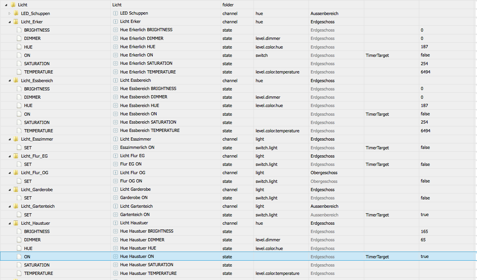
Task: Collapse the Licht_Haustuer channel
Action: (9, 223)
